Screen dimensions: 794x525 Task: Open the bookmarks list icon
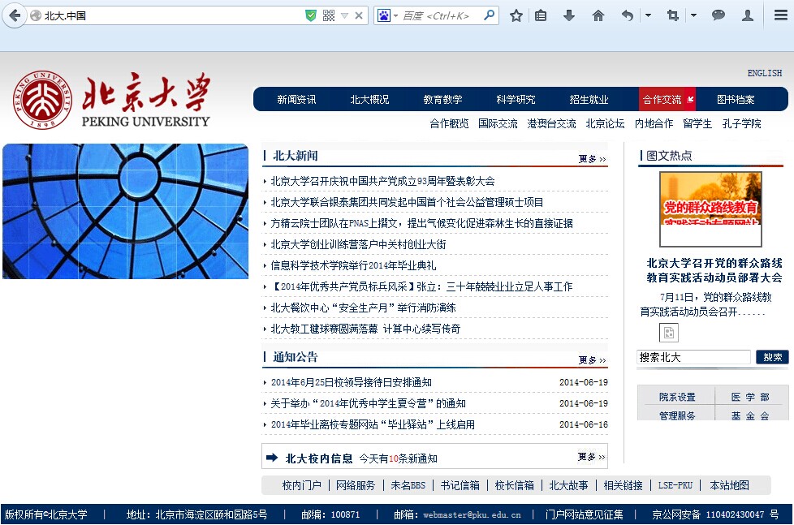(541, 15)
